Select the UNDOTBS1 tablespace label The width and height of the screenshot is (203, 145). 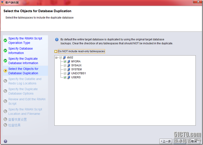click(78, 73)
